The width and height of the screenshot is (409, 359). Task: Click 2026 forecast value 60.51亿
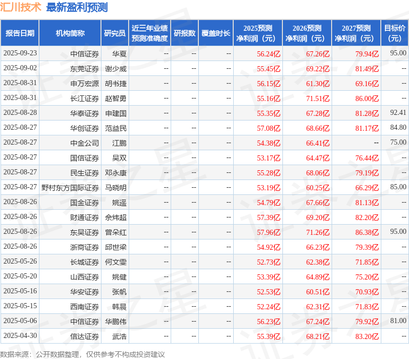[318, 292]
